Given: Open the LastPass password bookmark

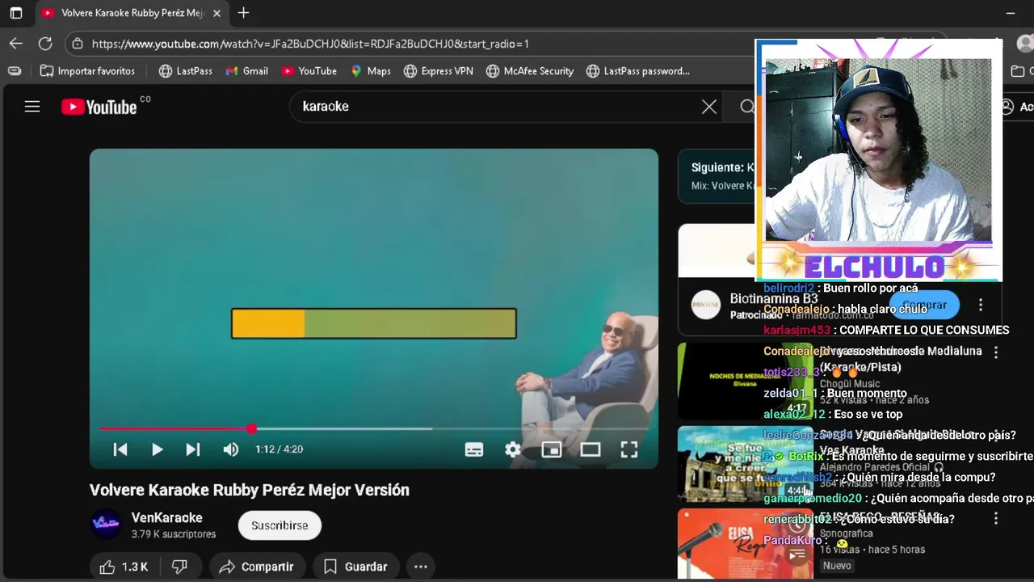Looking at the screenshot, I should 638,71.
